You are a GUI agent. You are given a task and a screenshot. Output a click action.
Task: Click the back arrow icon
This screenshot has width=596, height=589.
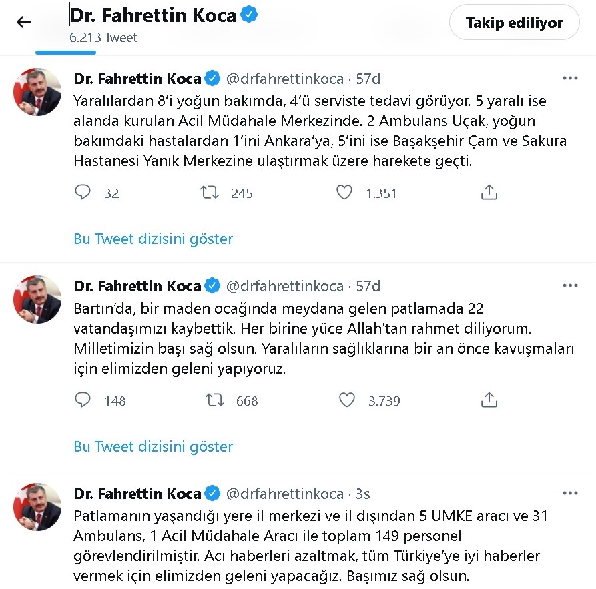point(23,22)
